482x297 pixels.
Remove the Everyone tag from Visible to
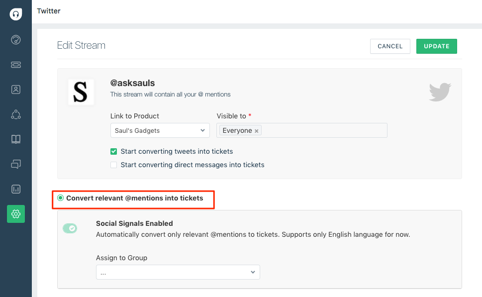[x=256, y=131]
